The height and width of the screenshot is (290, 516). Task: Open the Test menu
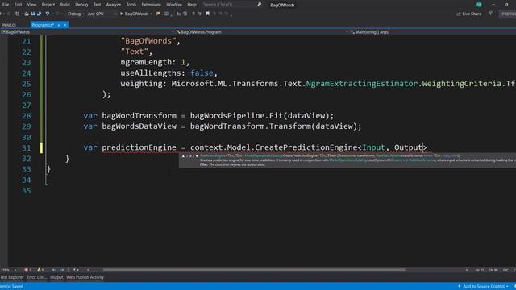(97, 5)
